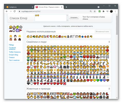Screen dimensions: 122x103
Task: Click the Копировать button
Action: [x=74, y=18]
